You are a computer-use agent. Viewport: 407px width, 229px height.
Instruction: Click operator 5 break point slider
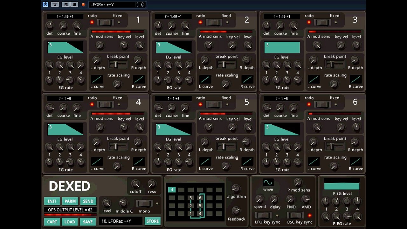coord(226,146)
